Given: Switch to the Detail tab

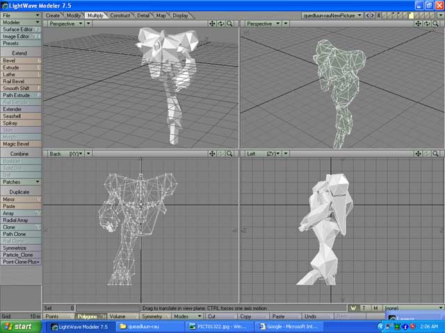Looking at the screenshot, I should click(x=143, y=15).
